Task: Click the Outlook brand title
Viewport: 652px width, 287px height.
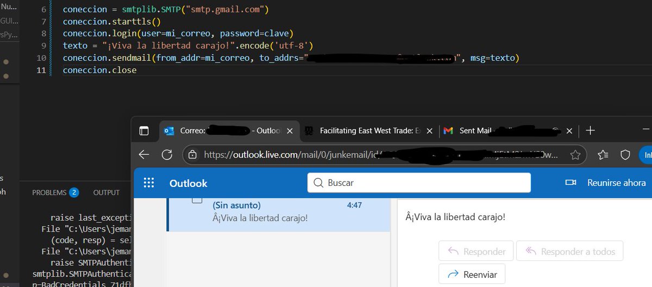Action: click(189, 183)
